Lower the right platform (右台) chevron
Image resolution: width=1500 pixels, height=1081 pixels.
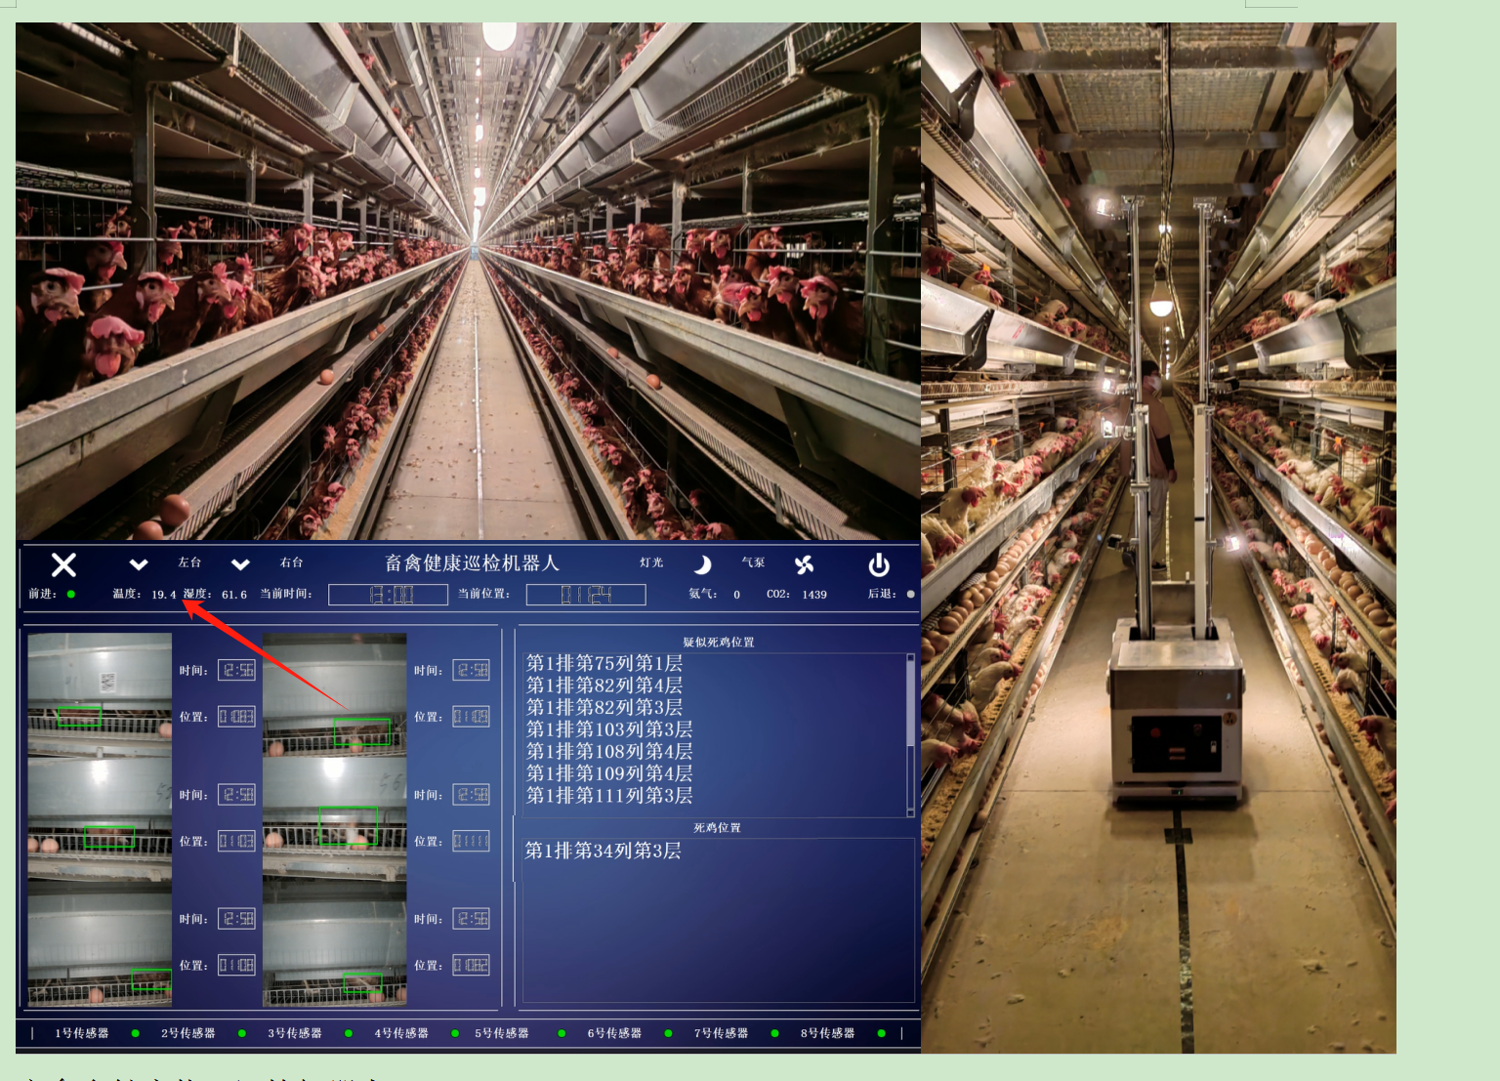[240, 564]
